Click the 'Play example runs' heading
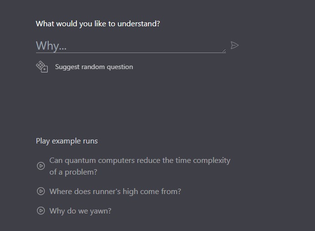This screenshot has height=231, width=315. coord(67,141)
